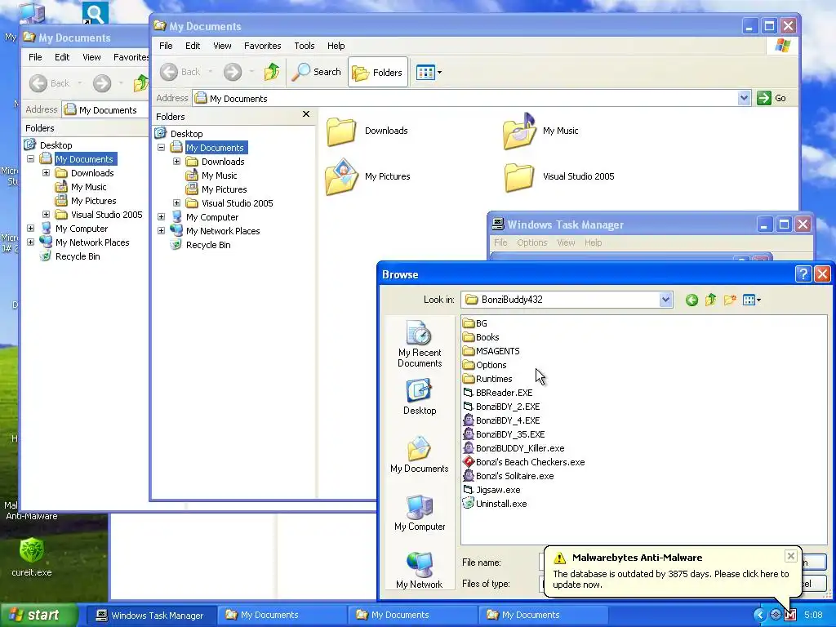Image resolution: width=836 pixels, height=627 pixels.
Task: Expand Downloads node in front window tree
Action: click(x=176, y=162)
